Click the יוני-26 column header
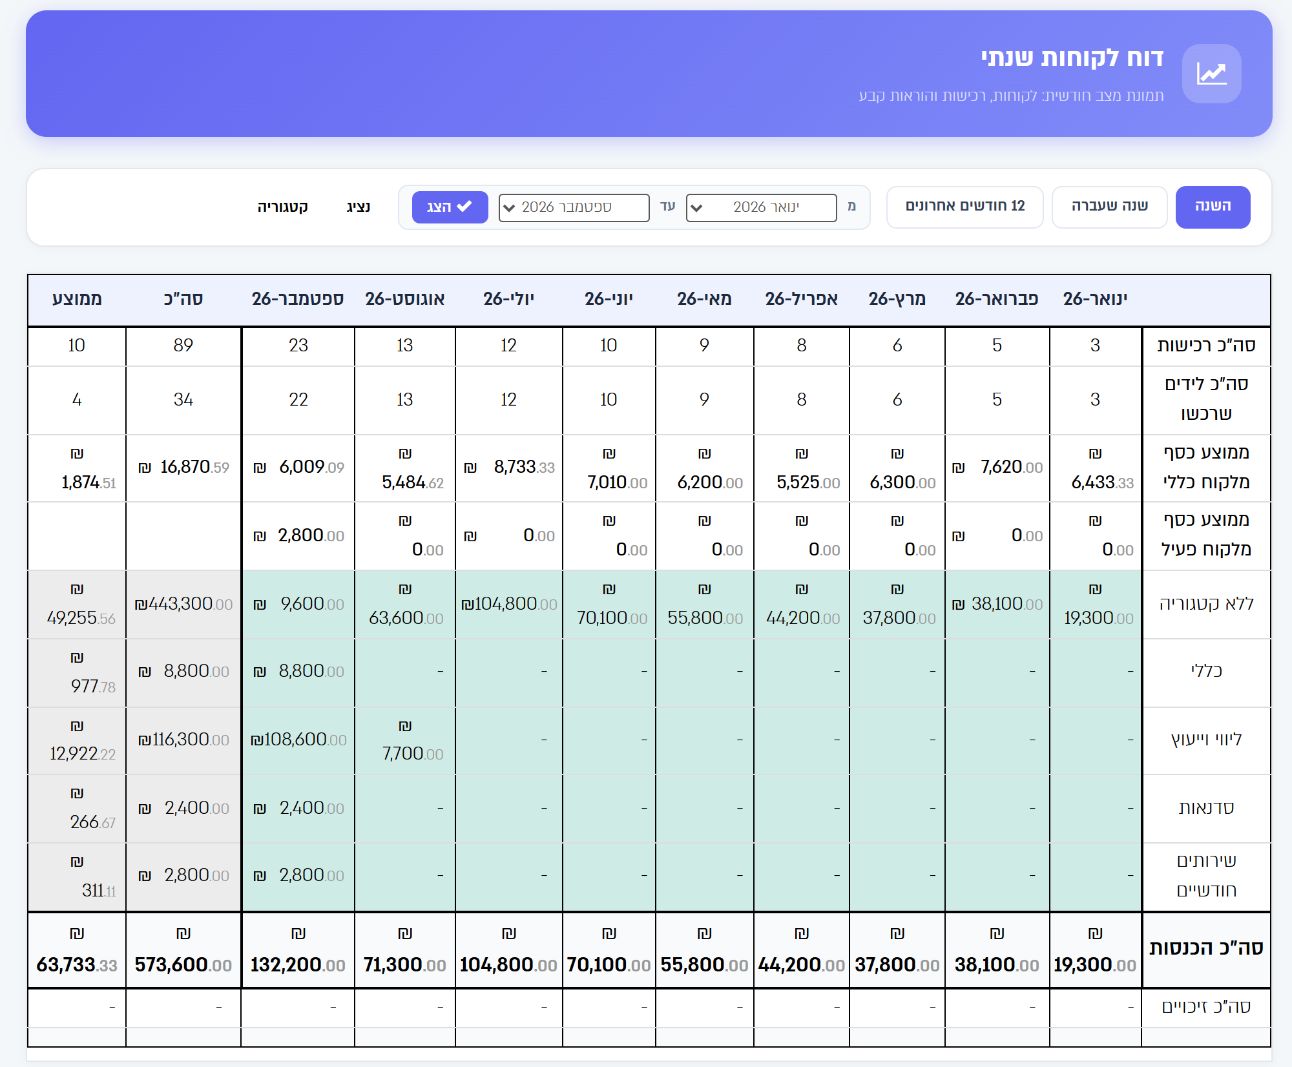The width and height of the screenshot is (1292, 1067). (x=609, y=299)
